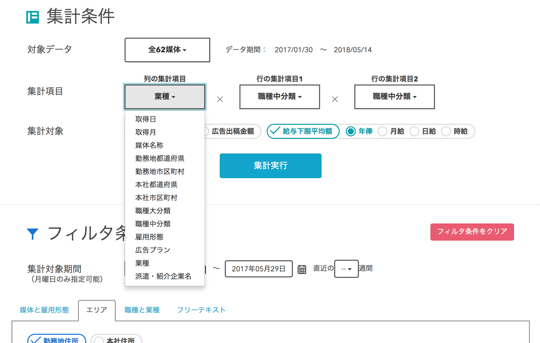
Task: Click the × after the 業種 dropdown
Action: point(220,99)
